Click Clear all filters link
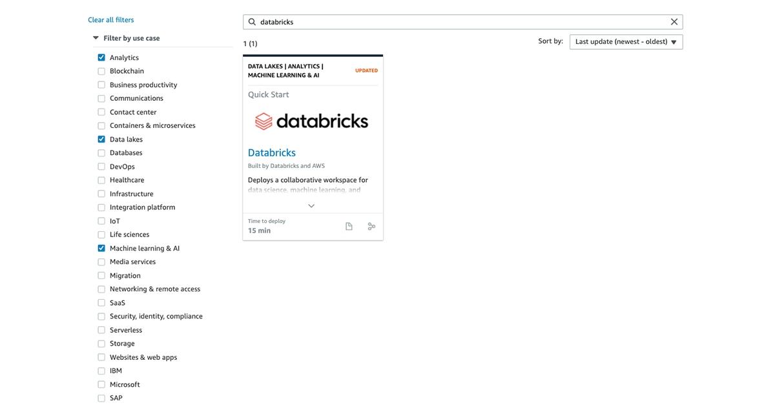The width and height of the screenshot is (775, 407). pos(111,20)
